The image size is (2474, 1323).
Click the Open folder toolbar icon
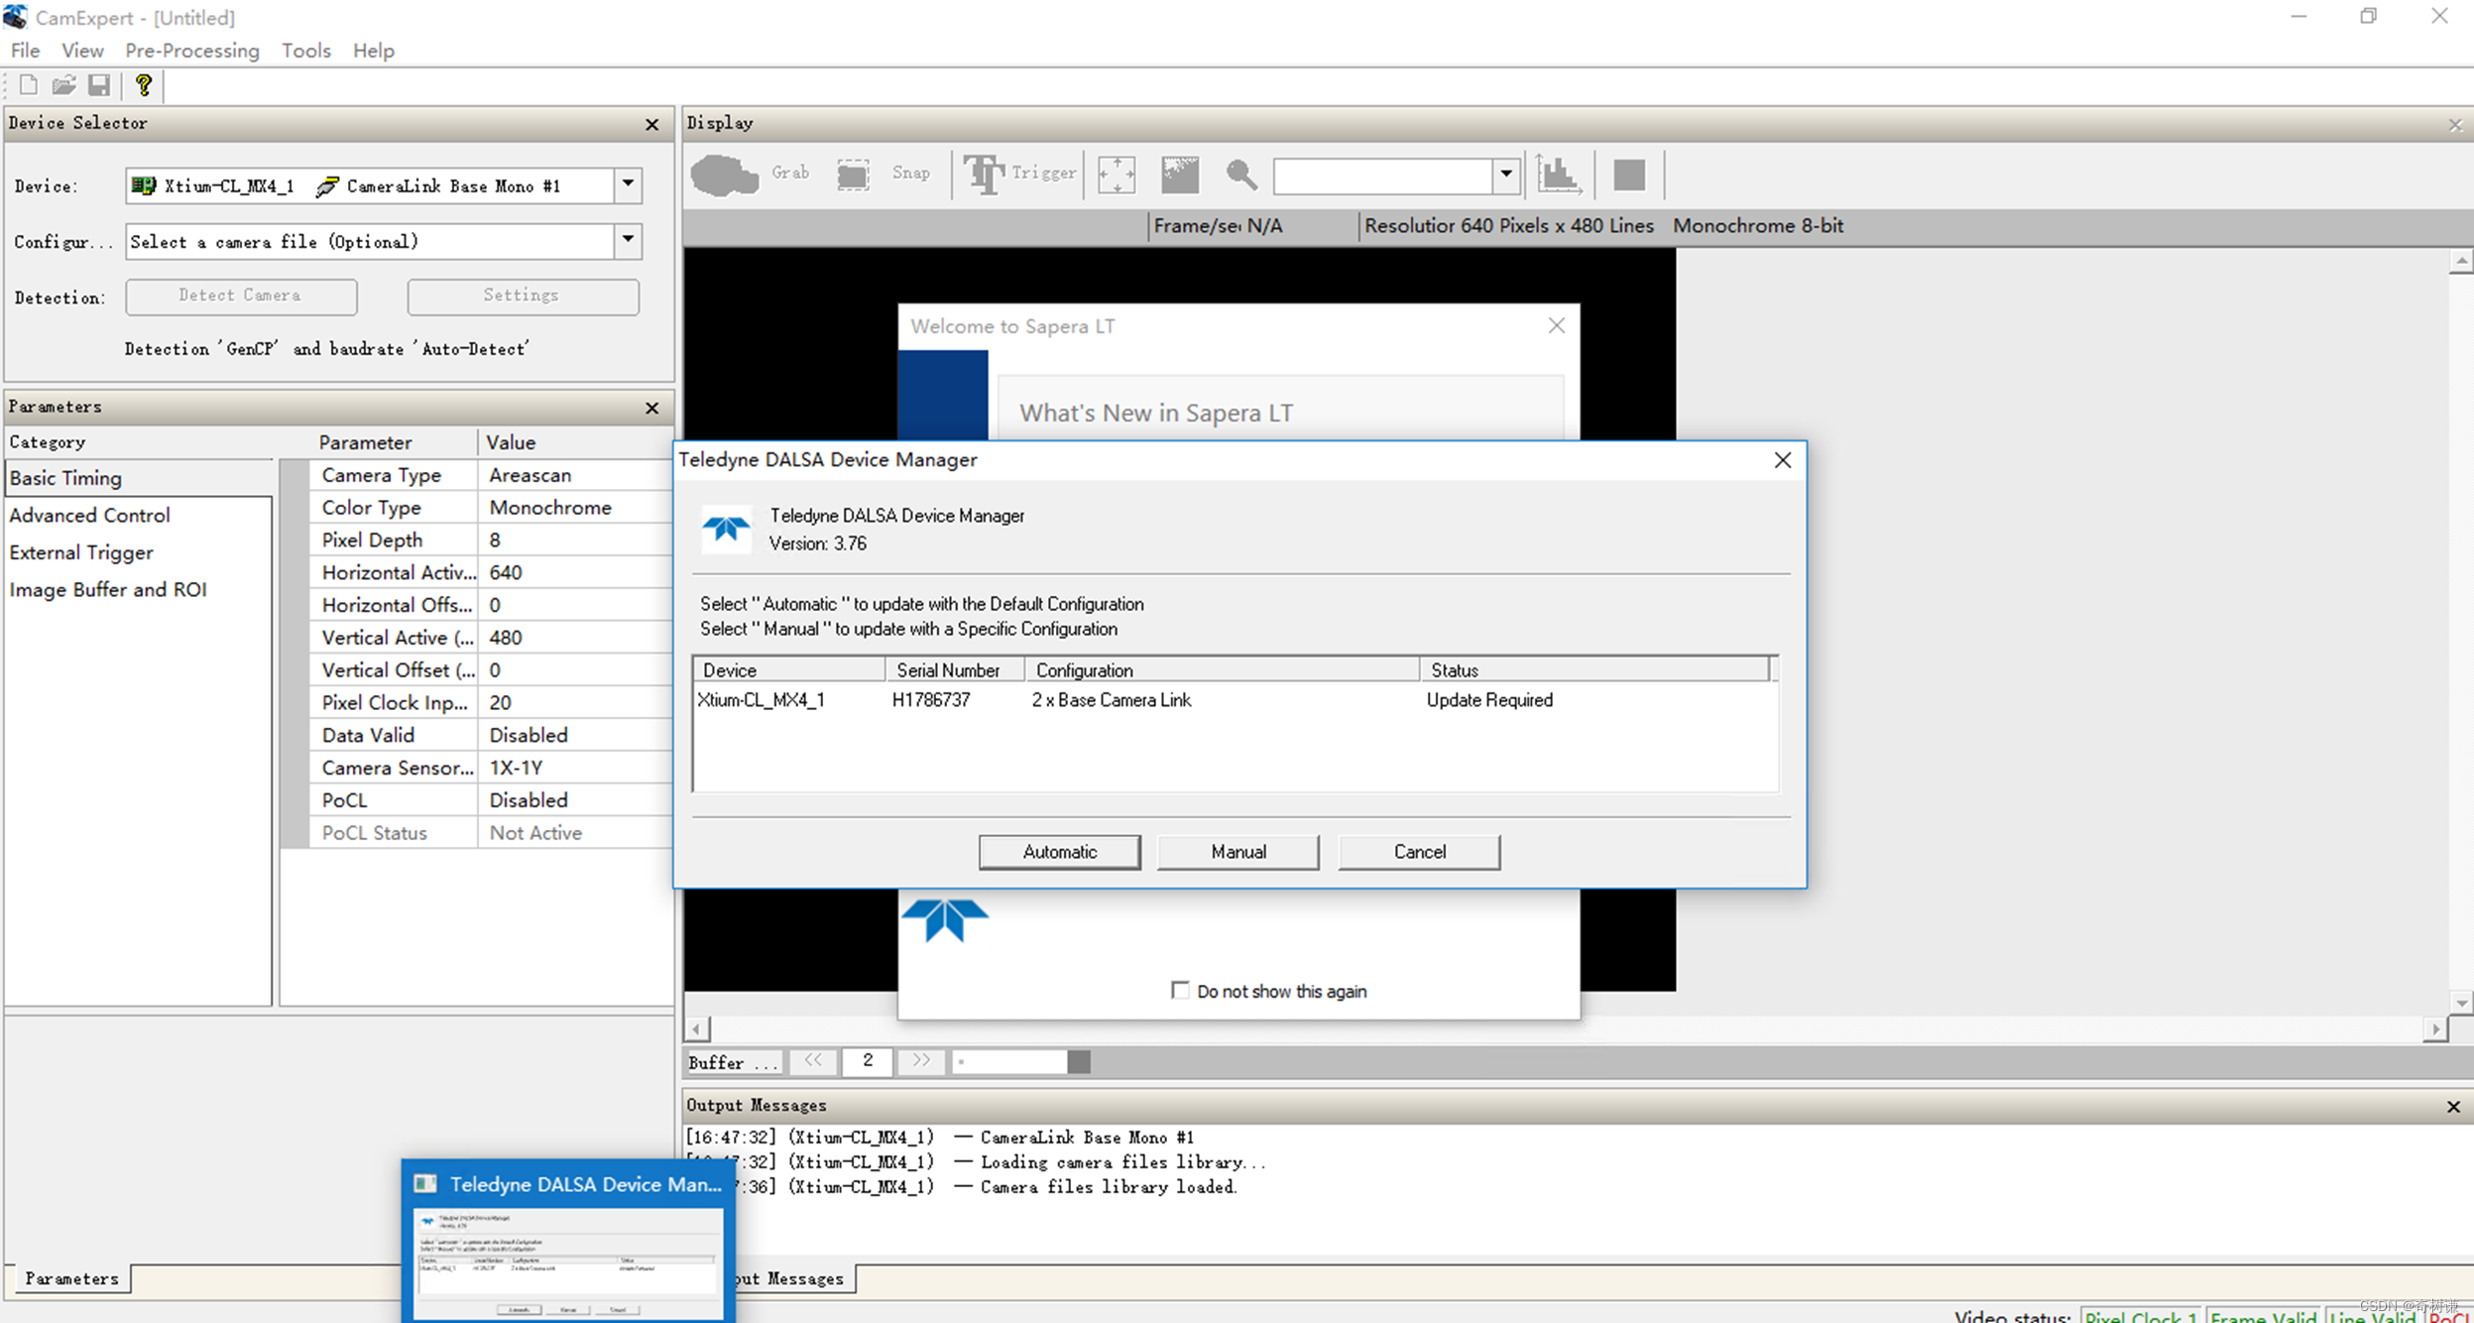click(63, 85)
